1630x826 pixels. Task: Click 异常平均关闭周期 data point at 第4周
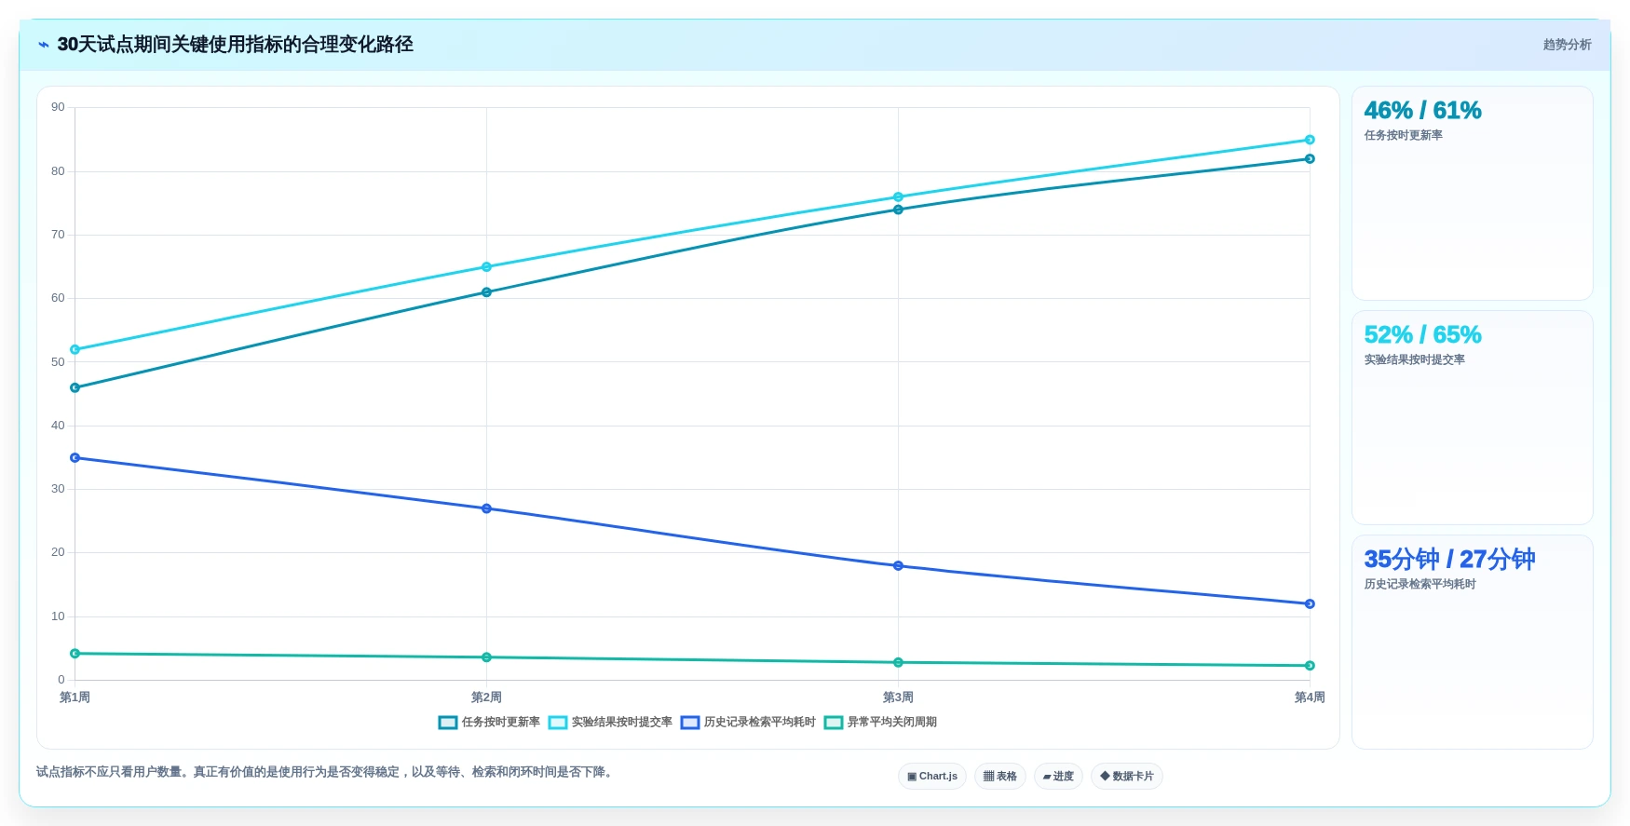click(x=1310, y=666)
